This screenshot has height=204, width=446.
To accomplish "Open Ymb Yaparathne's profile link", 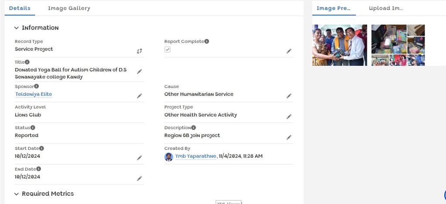I will (x=196, y=156).
